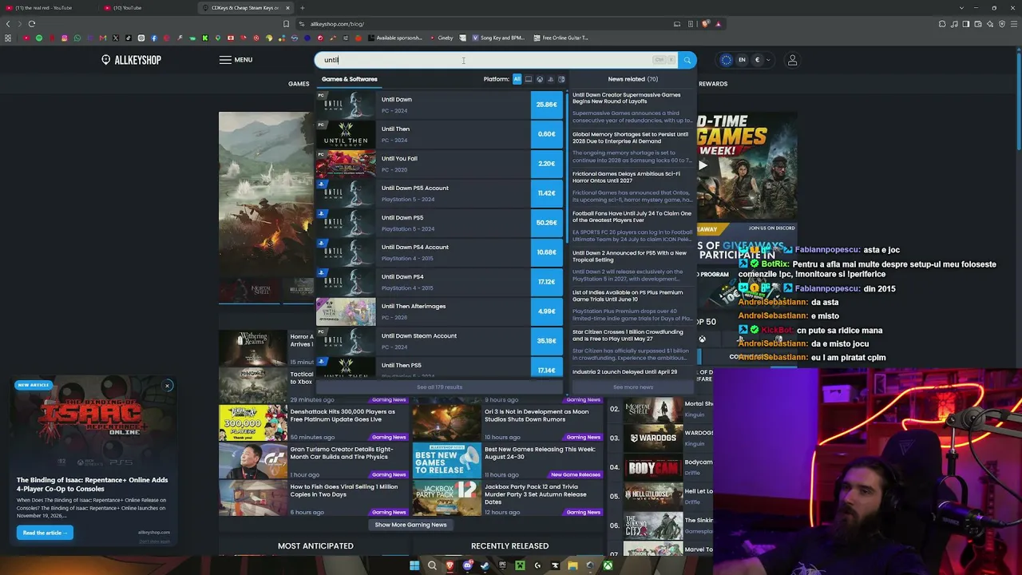Open the browser tab search chevron
The height and width of the screenshot is (575, 1022).
[x=962, y=8]
